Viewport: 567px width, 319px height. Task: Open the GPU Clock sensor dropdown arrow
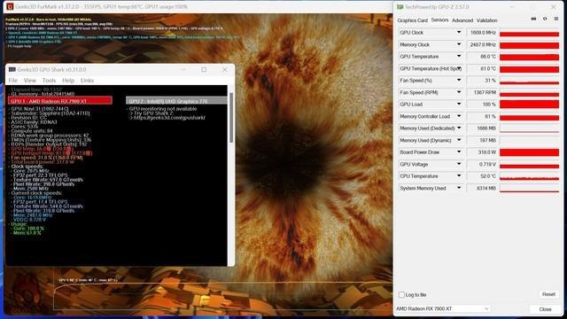(x=459, y=33)
